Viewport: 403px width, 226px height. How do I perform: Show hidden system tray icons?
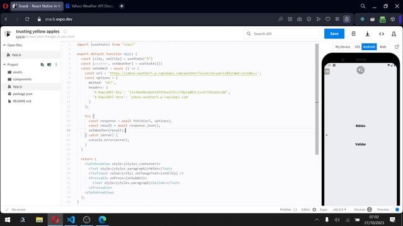pos(317,220)
